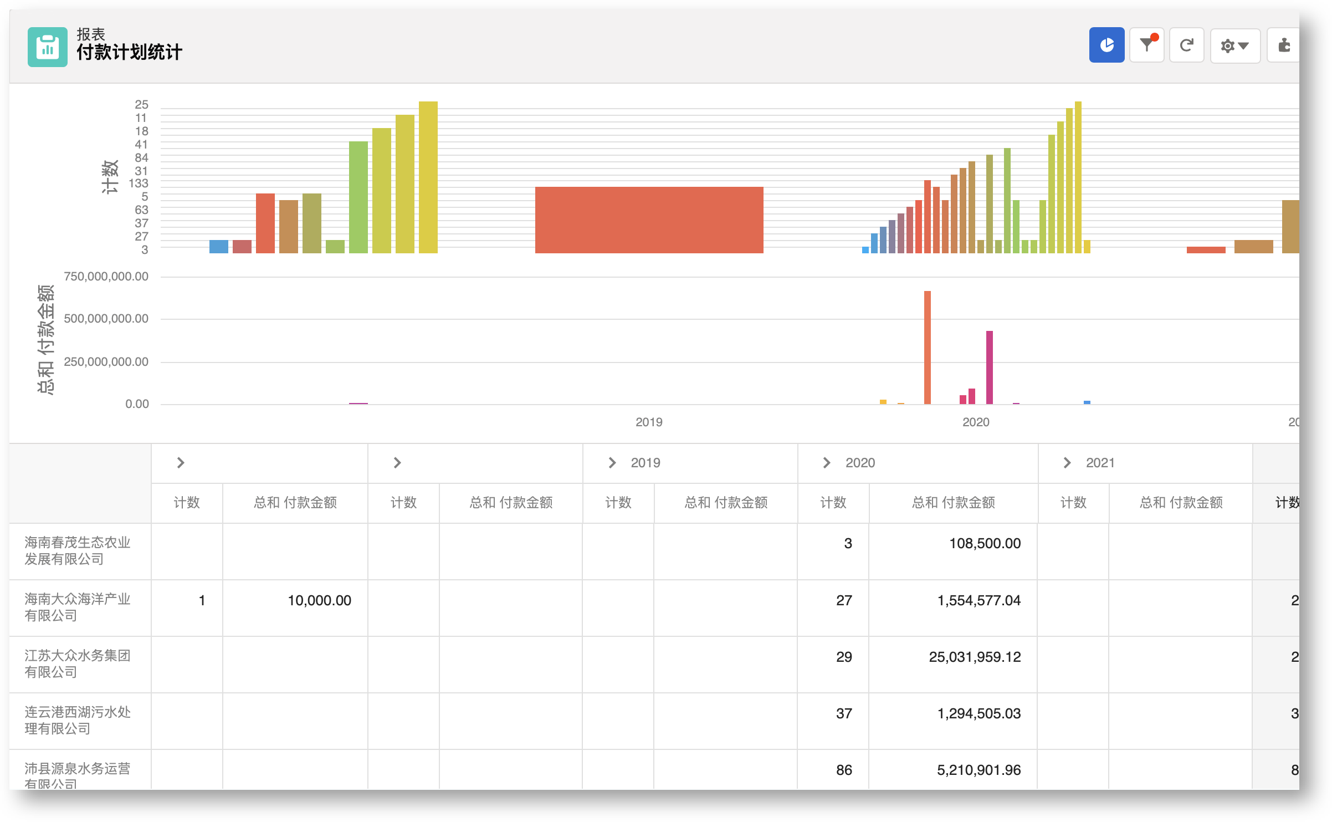Click the report clipboard icon
The width and height of the screenshot is (1332, 822).
(x=48, y=47)
